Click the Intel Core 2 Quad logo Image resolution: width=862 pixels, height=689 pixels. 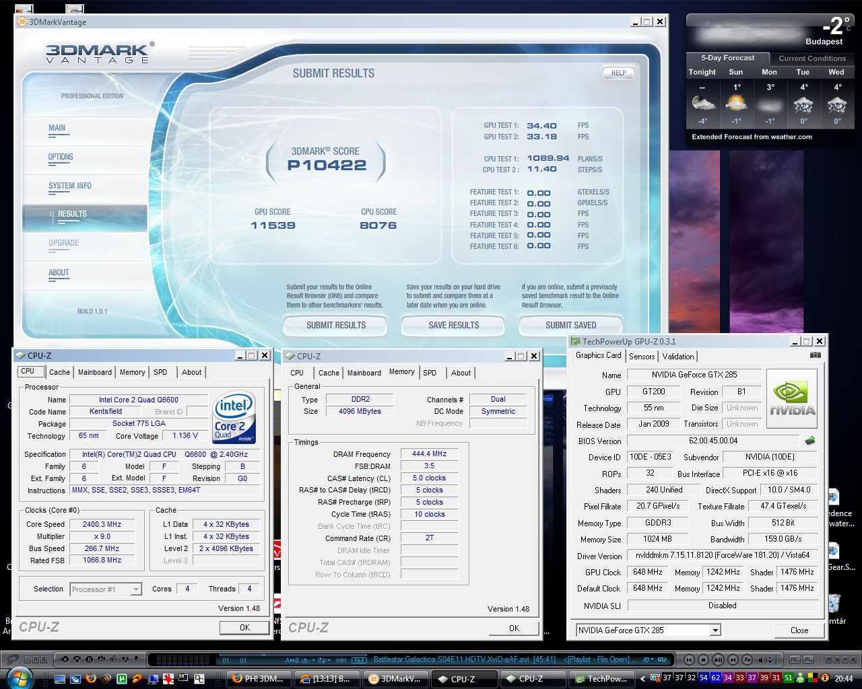234,418
